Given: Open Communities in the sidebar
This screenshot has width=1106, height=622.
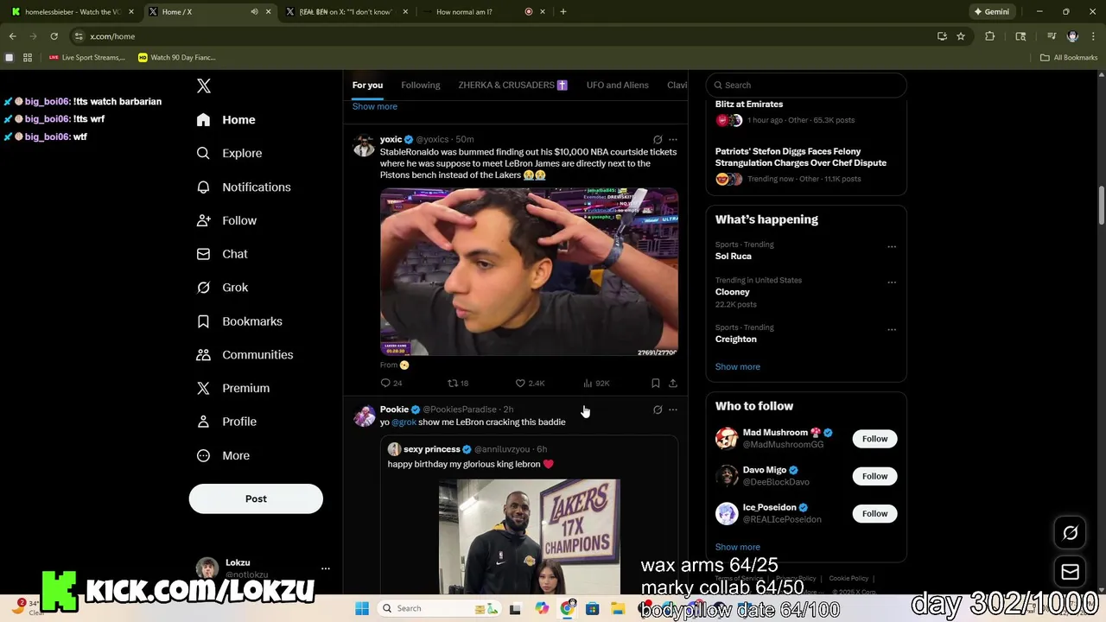Looking at the screenshot, I should 245,355.
